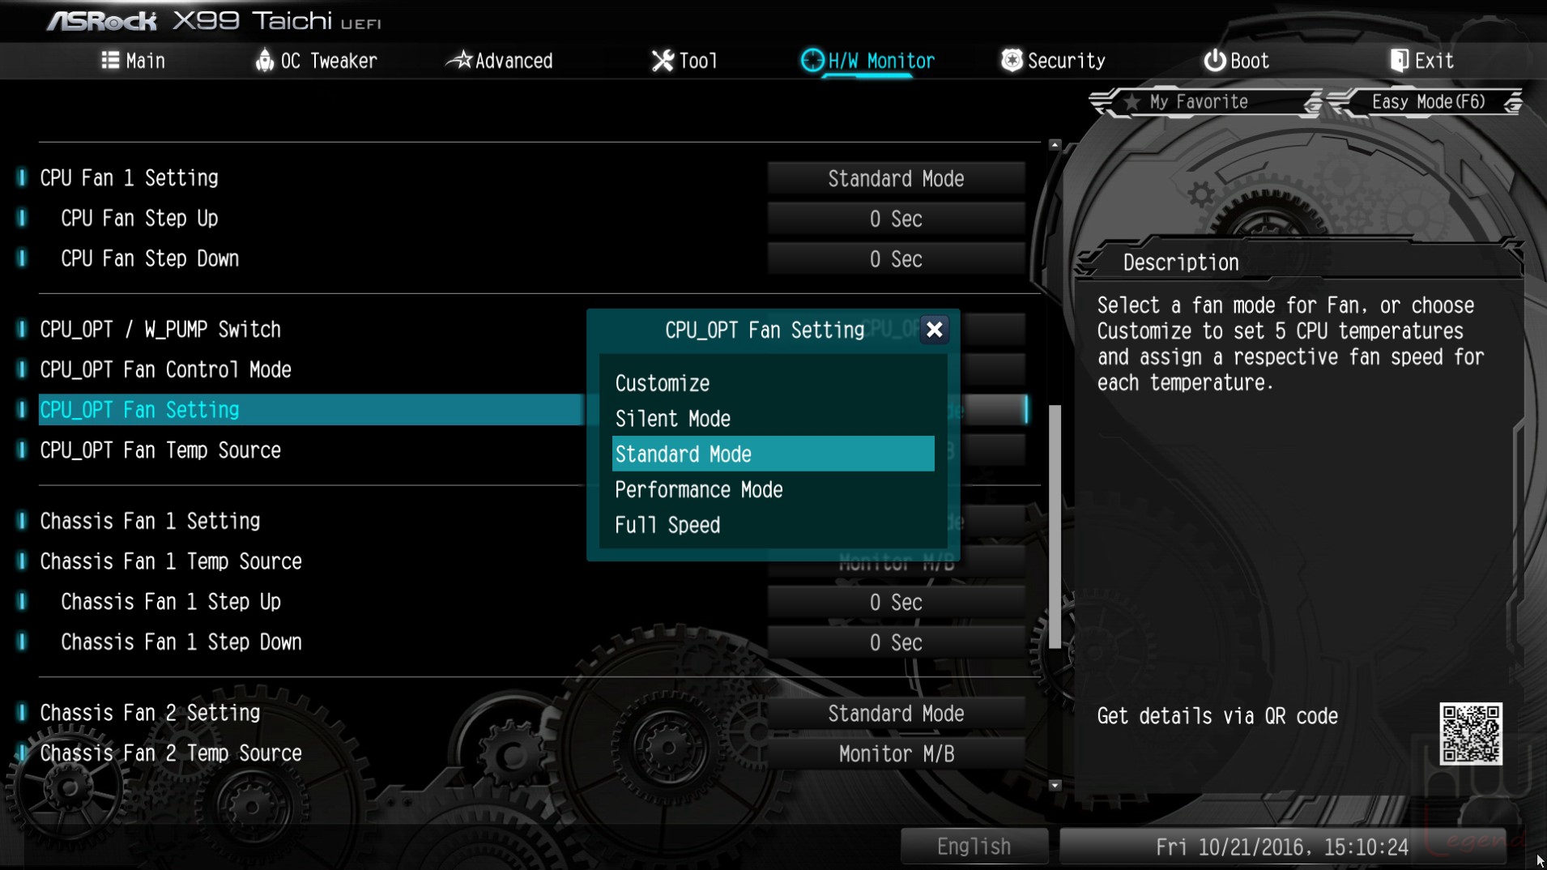Click the OC Tweaker rocket icon
Image resolution: width=1547 pixels, height=870 pixels.
click(264, 61)
